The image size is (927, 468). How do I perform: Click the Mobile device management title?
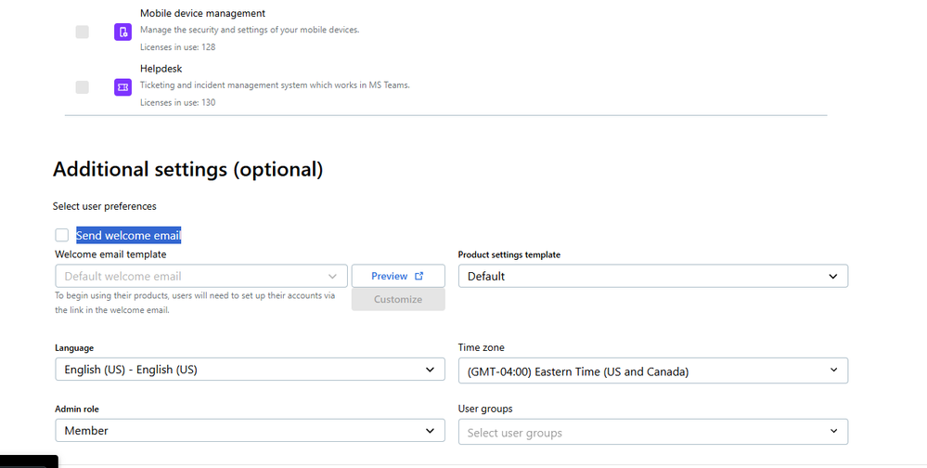[202, 14]
